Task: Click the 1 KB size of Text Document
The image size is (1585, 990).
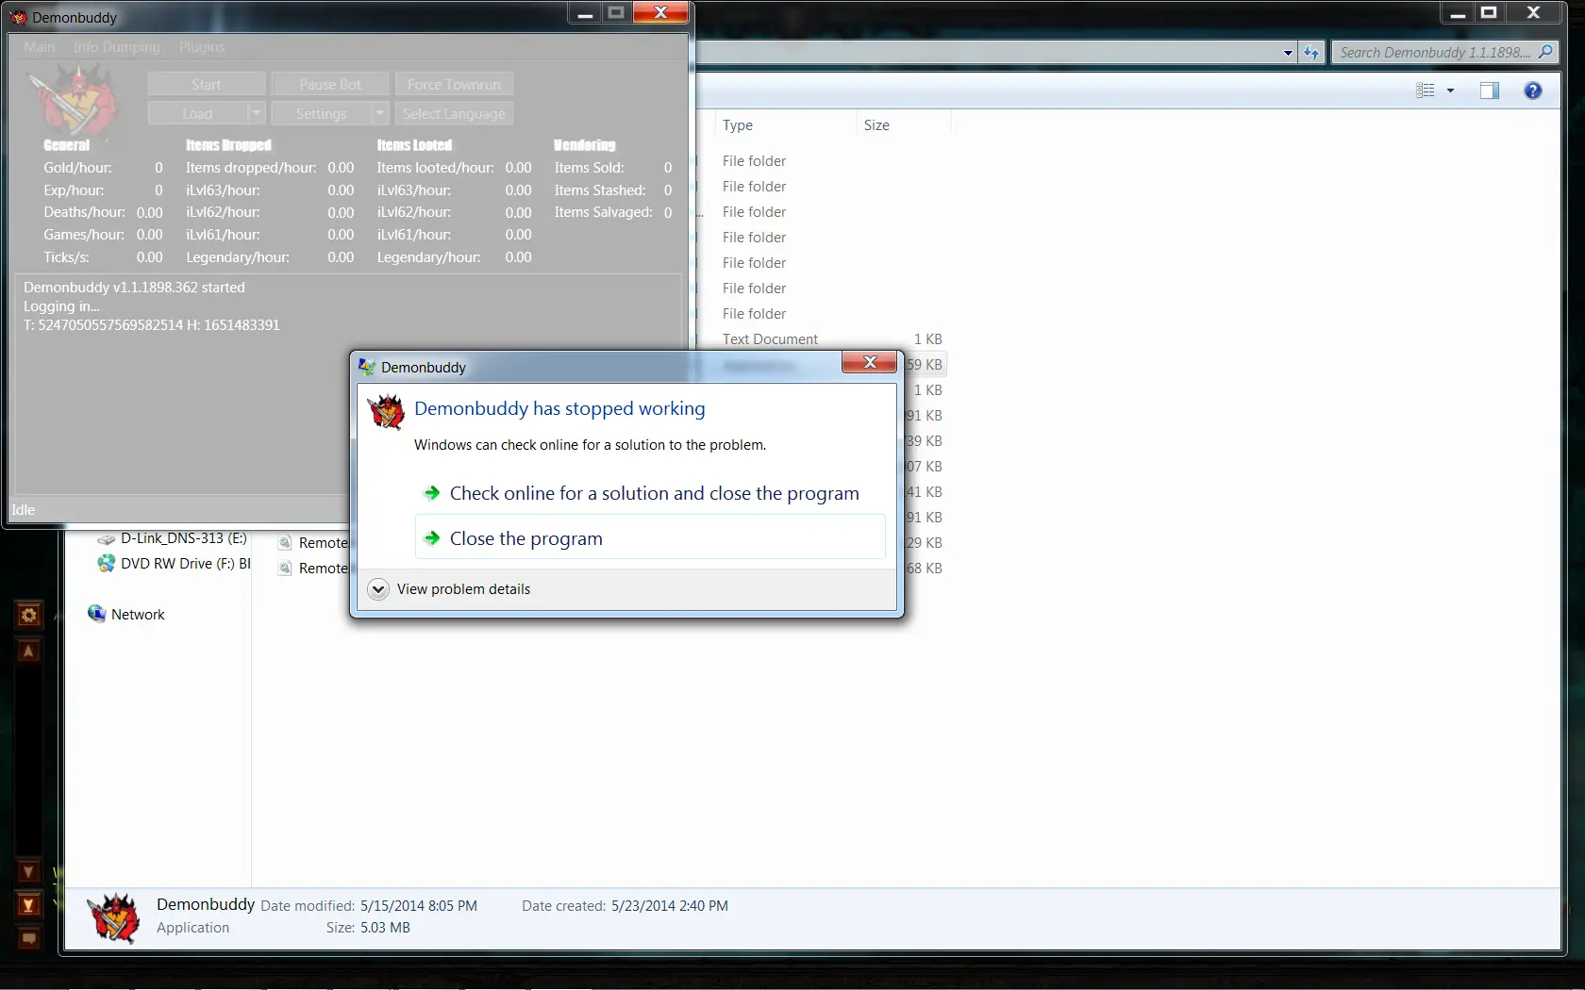Action: (927, 339)
